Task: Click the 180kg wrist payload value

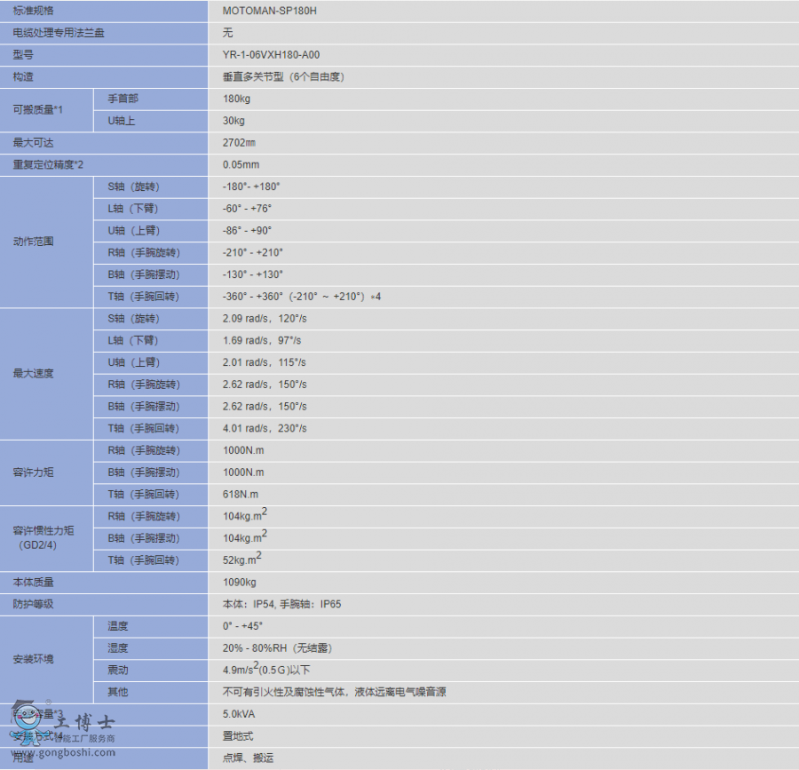Action: point(236,99)
